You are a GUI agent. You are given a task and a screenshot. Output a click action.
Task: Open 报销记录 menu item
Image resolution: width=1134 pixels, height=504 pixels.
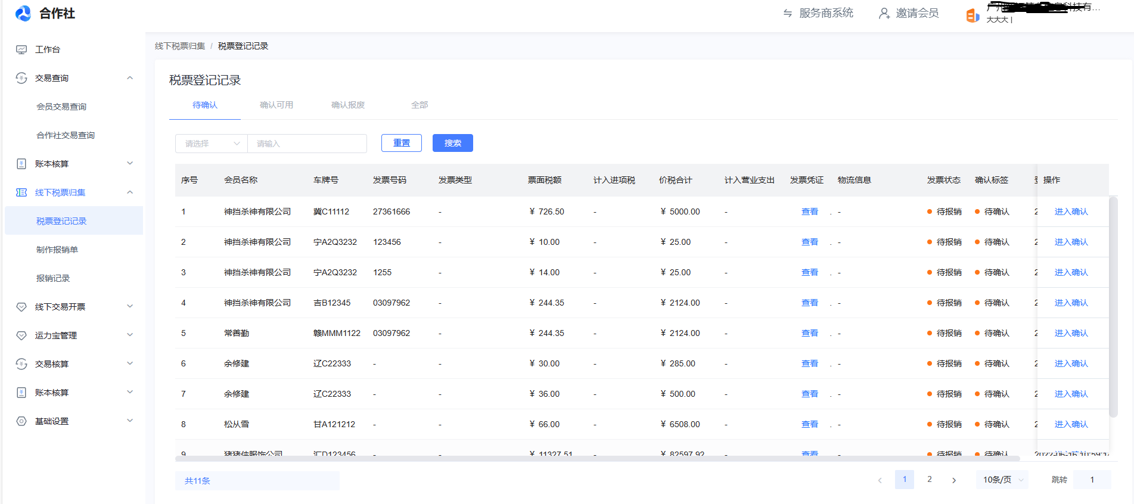(x=53, y=278)
